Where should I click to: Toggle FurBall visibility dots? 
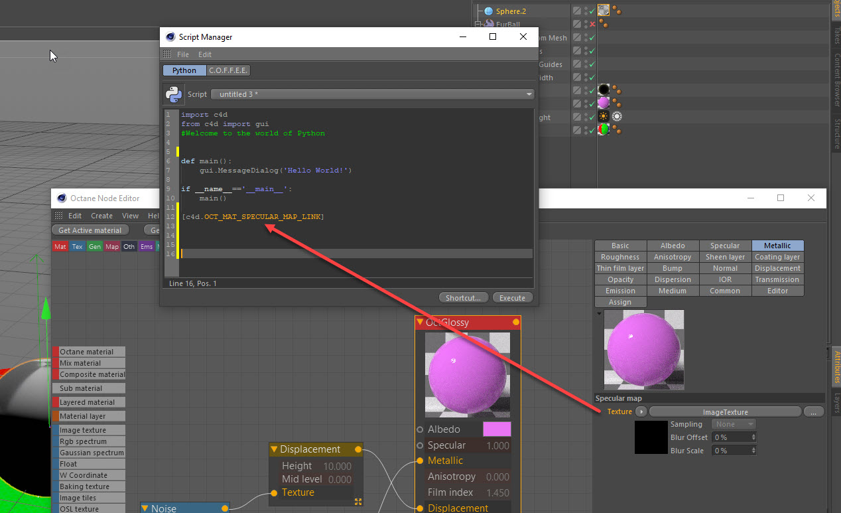585,25
